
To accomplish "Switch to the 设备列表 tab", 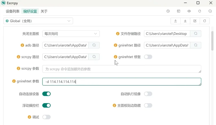I will [x=13, y=11].
